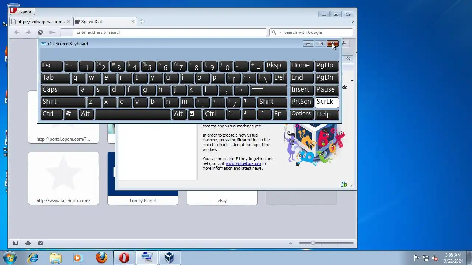Tap the letter q key

(79, 78)
